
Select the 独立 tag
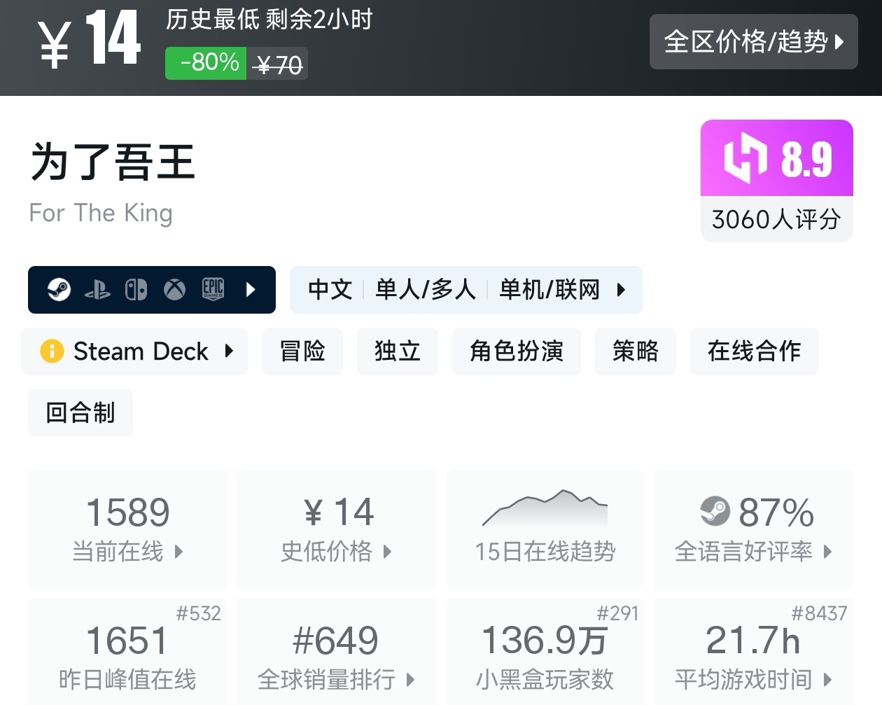tap(398, 351)
